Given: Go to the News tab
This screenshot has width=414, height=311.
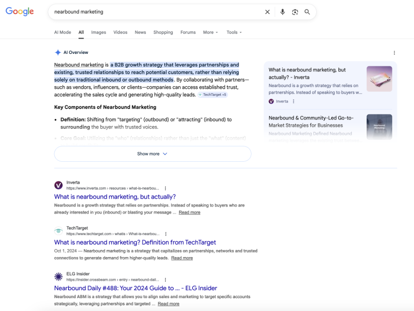Looking at the screenshot, I should pyautogui.click(x=140, y=32).
